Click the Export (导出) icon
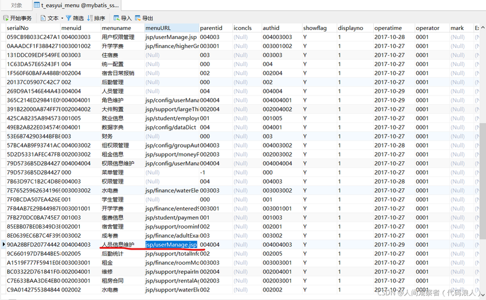486x300 pixels. click(x=138, y=18)
